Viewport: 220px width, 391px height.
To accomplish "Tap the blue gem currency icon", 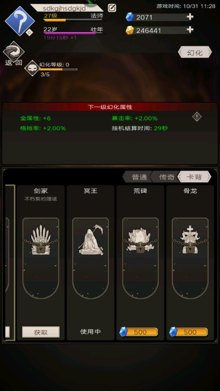I will [x=129, y=17].
